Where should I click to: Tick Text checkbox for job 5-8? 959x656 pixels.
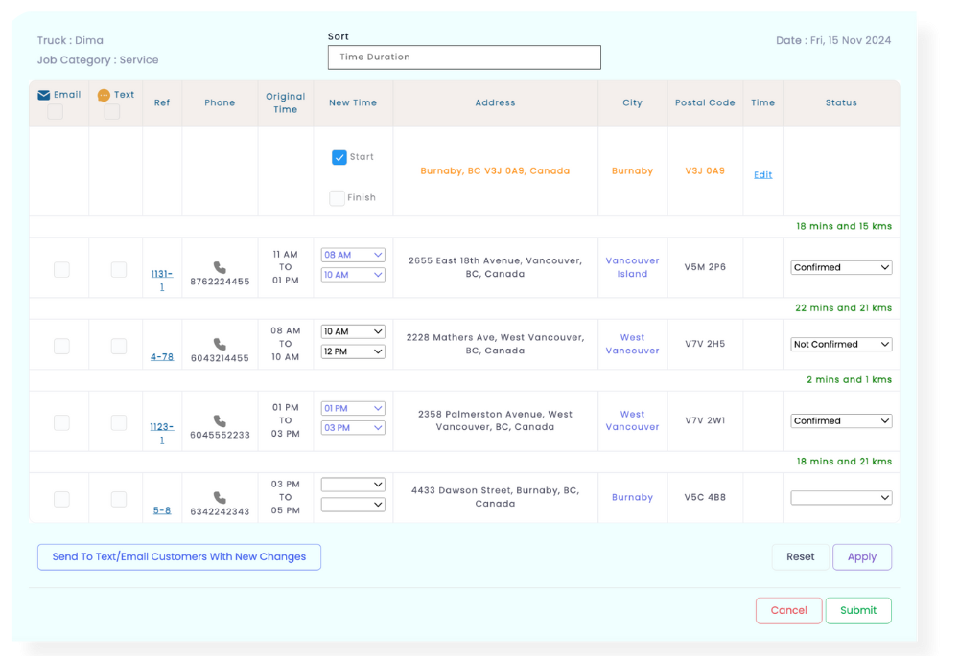click(x=119, y=499)
